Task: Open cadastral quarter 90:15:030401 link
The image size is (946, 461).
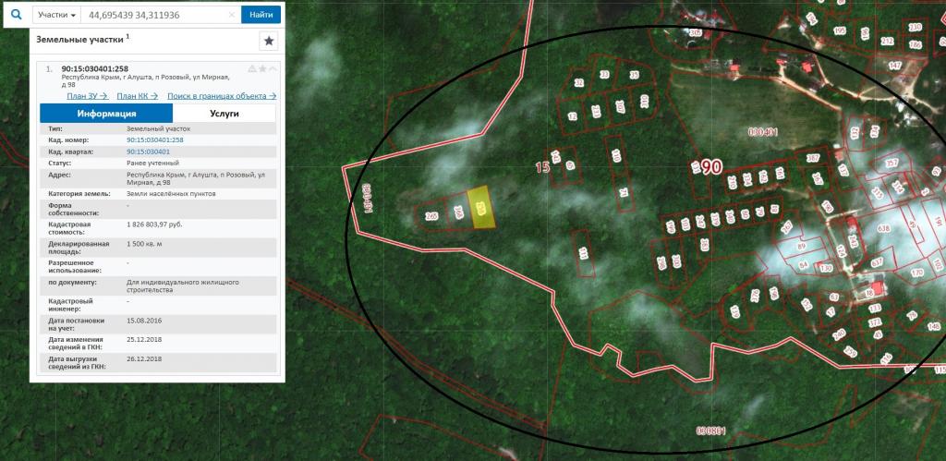Action: 148,151
